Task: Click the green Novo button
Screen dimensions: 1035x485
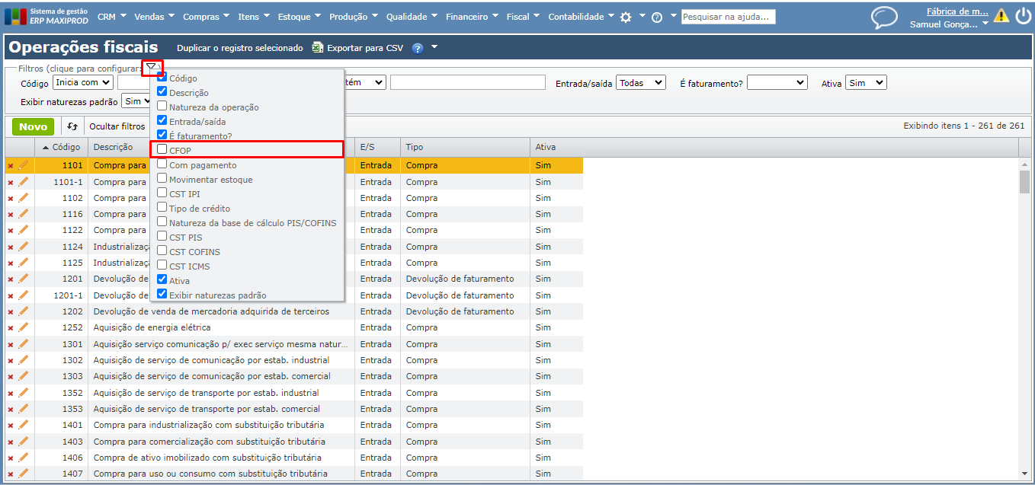Action: [33, 126]
